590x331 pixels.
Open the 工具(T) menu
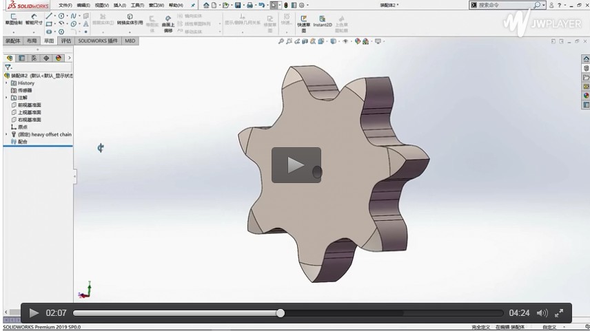(137, 5)
